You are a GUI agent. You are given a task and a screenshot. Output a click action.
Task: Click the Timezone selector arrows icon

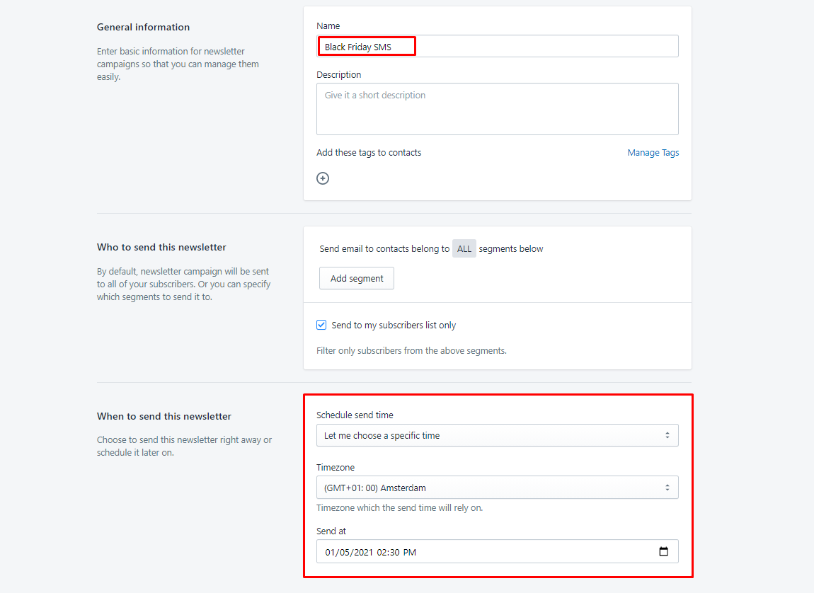(x=667, y=488)
